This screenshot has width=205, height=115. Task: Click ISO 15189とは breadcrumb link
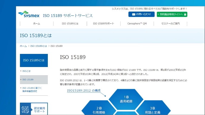[x=39, y=46]
